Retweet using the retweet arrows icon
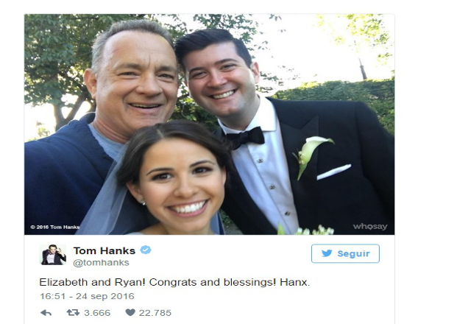 point(73,312)
